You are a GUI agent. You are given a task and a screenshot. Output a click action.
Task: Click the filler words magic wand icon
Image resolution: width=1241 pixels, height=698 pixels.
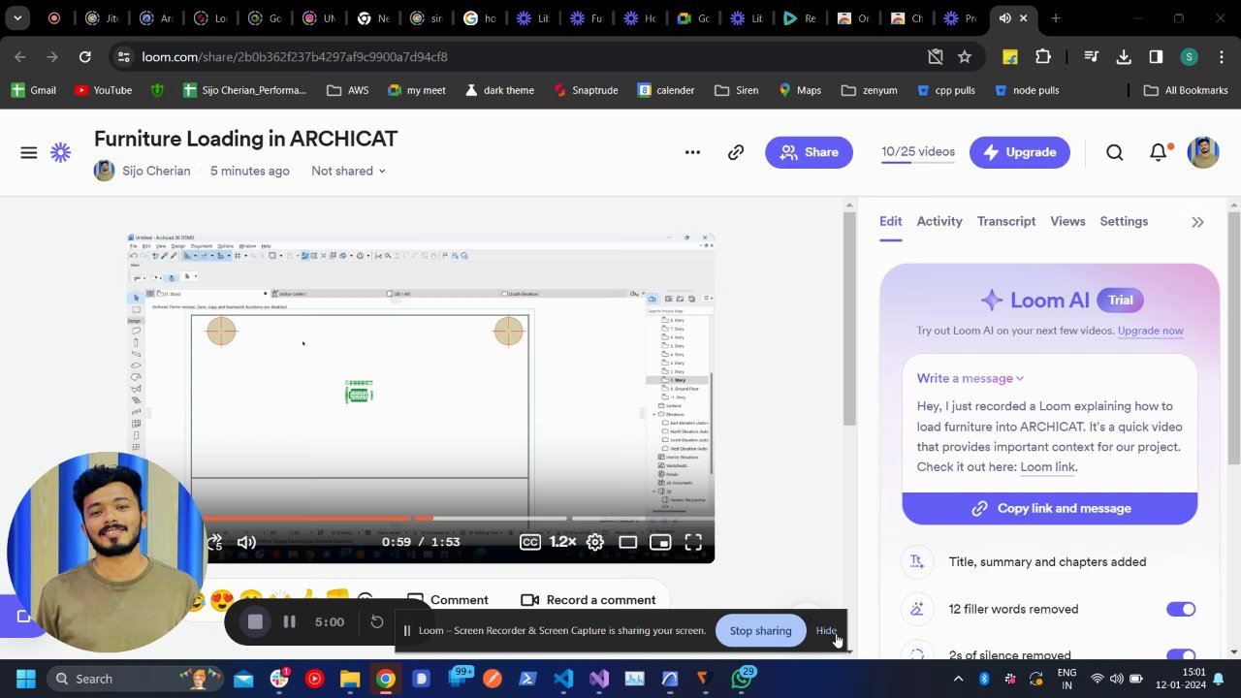pyautogui.click(x=916, y=610)
